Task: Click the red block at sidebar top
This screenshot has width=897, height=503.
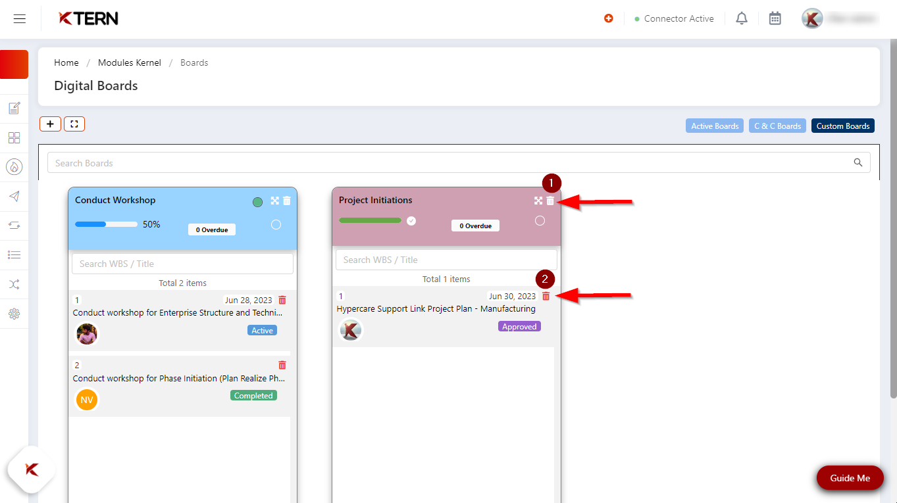Action: point(14,64)
